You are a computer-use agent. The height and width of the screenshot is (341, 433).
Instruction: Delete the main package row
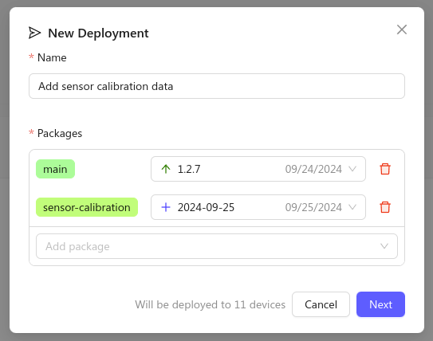click(385, 169)
